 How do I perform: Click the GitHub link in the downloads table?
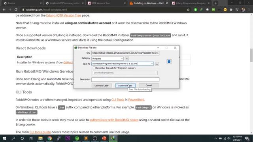point(68,62)
